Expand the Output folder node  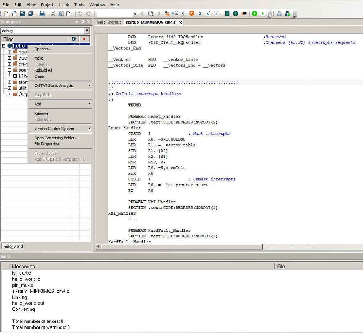coord(9,94)
